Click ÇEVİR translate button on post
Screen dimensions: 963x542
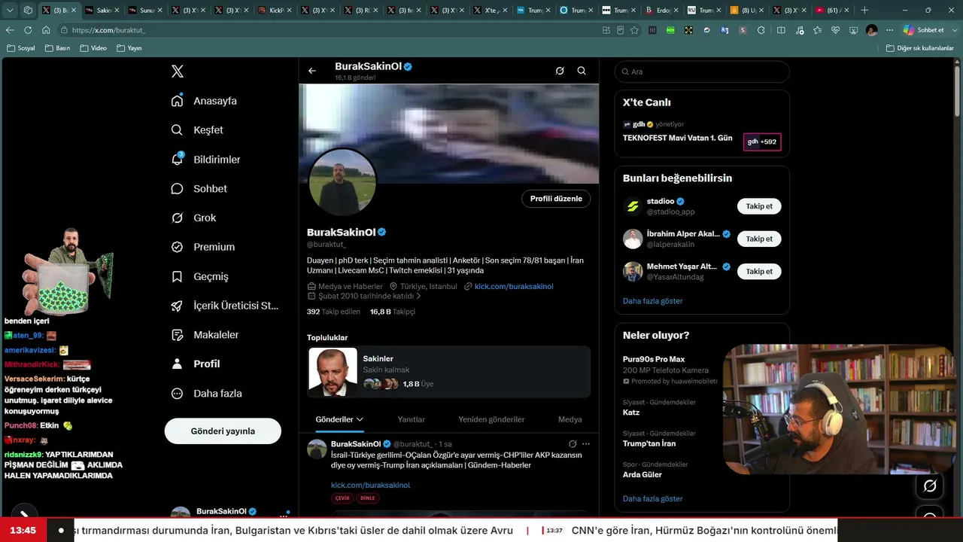click(x=342, y=498)
